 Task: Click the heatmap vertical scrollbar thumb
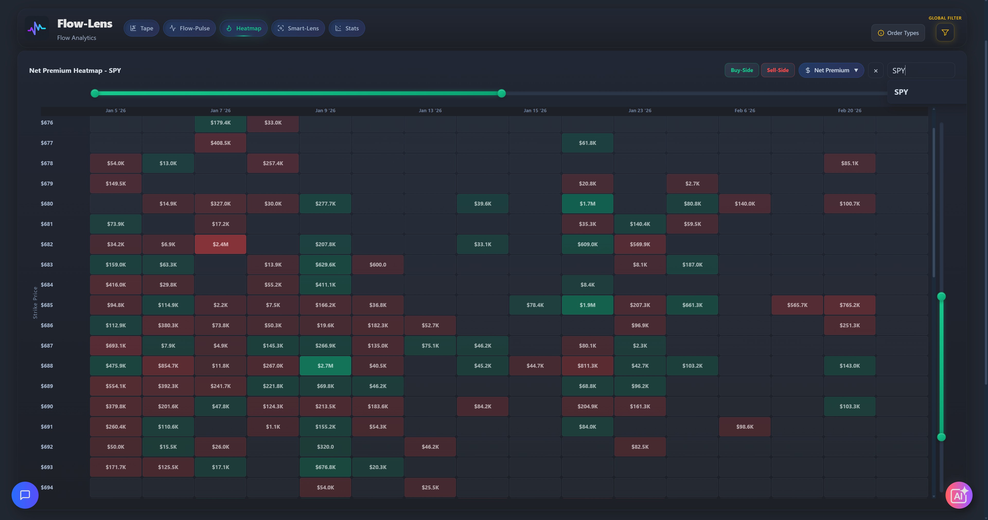[933, 202]
